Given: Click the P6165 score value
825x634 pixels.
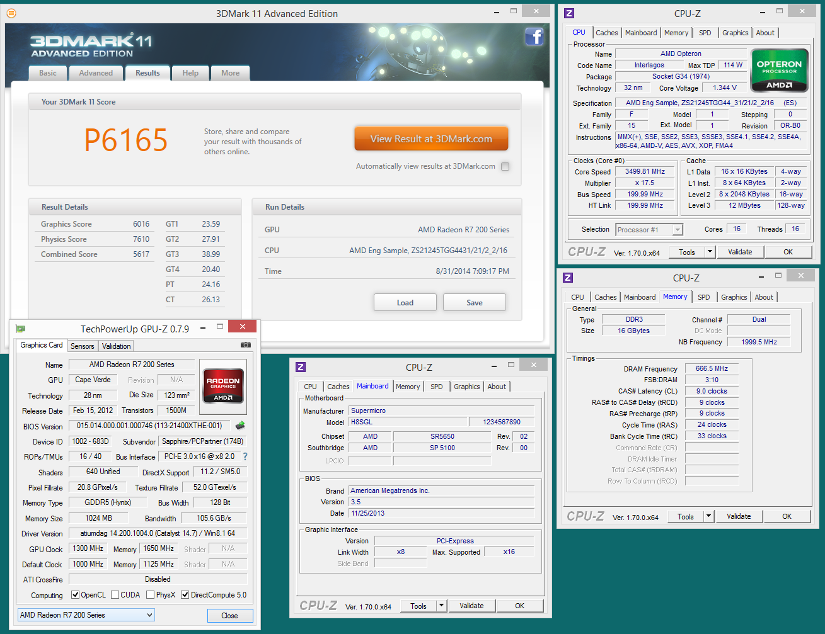Looking at the screenshot, I should [126, 140].
